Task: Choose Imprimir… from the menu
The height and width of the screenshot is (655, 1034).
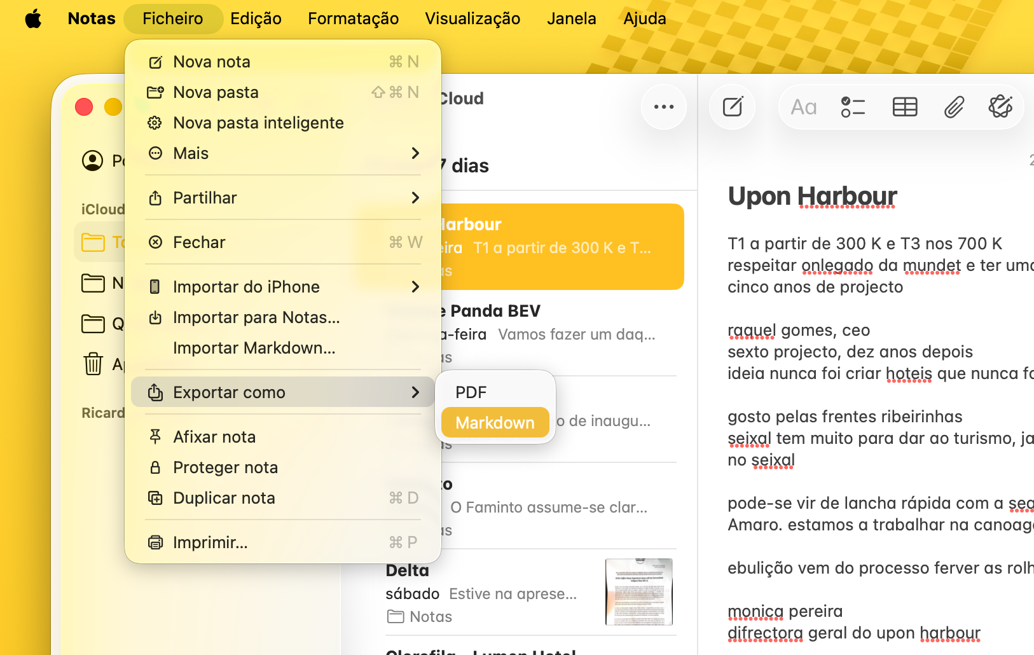Action: pyautogui.click(x=283, y=542)
